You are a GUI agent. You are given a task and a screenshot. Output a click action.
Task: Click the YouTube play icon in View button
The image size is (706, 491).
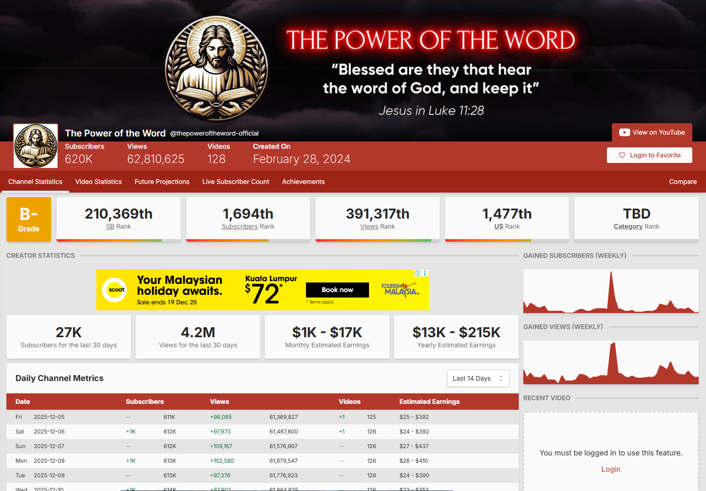click(x=624, y=132)
